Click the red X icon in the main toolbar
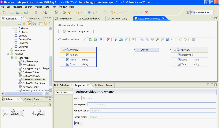The width and height of the screenshot is (219, 128). coord(146,12)
